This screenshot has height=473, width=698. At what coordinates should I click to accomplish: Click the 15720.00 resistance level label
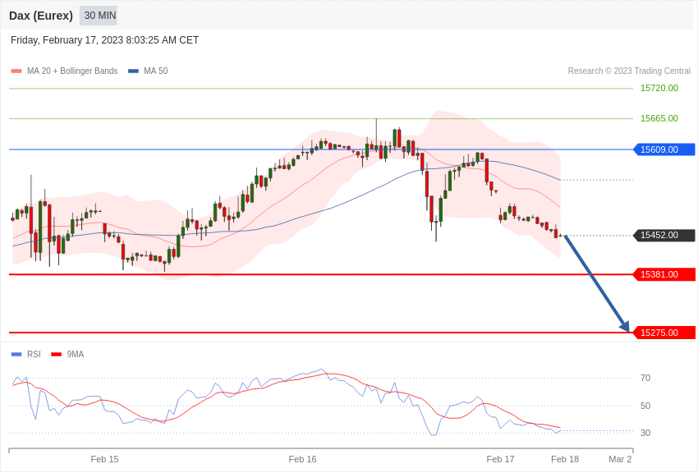tap(659, 88)
